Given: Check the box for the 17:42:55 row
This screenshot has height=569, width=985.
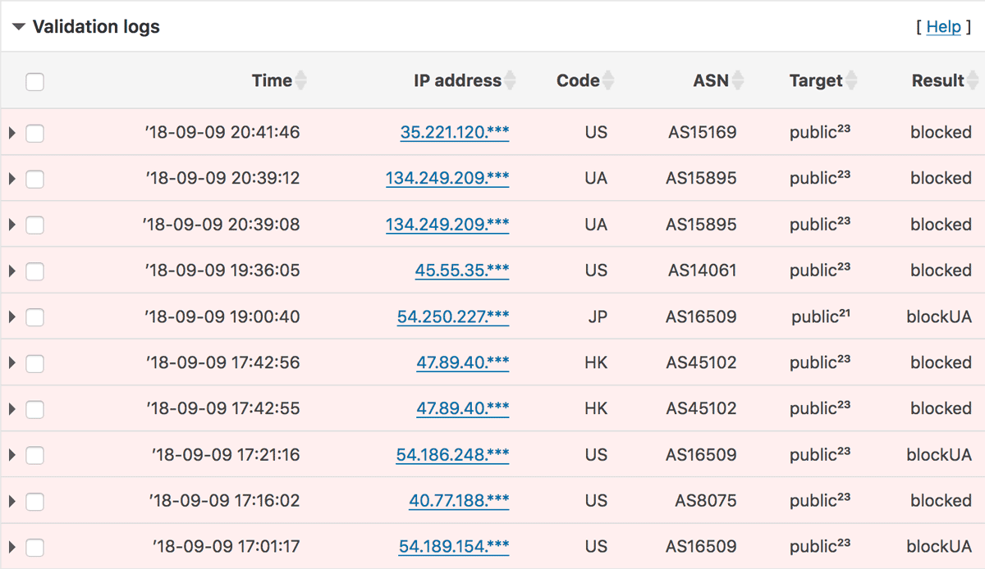Looking at the screenshot, I should pos(34,408).
